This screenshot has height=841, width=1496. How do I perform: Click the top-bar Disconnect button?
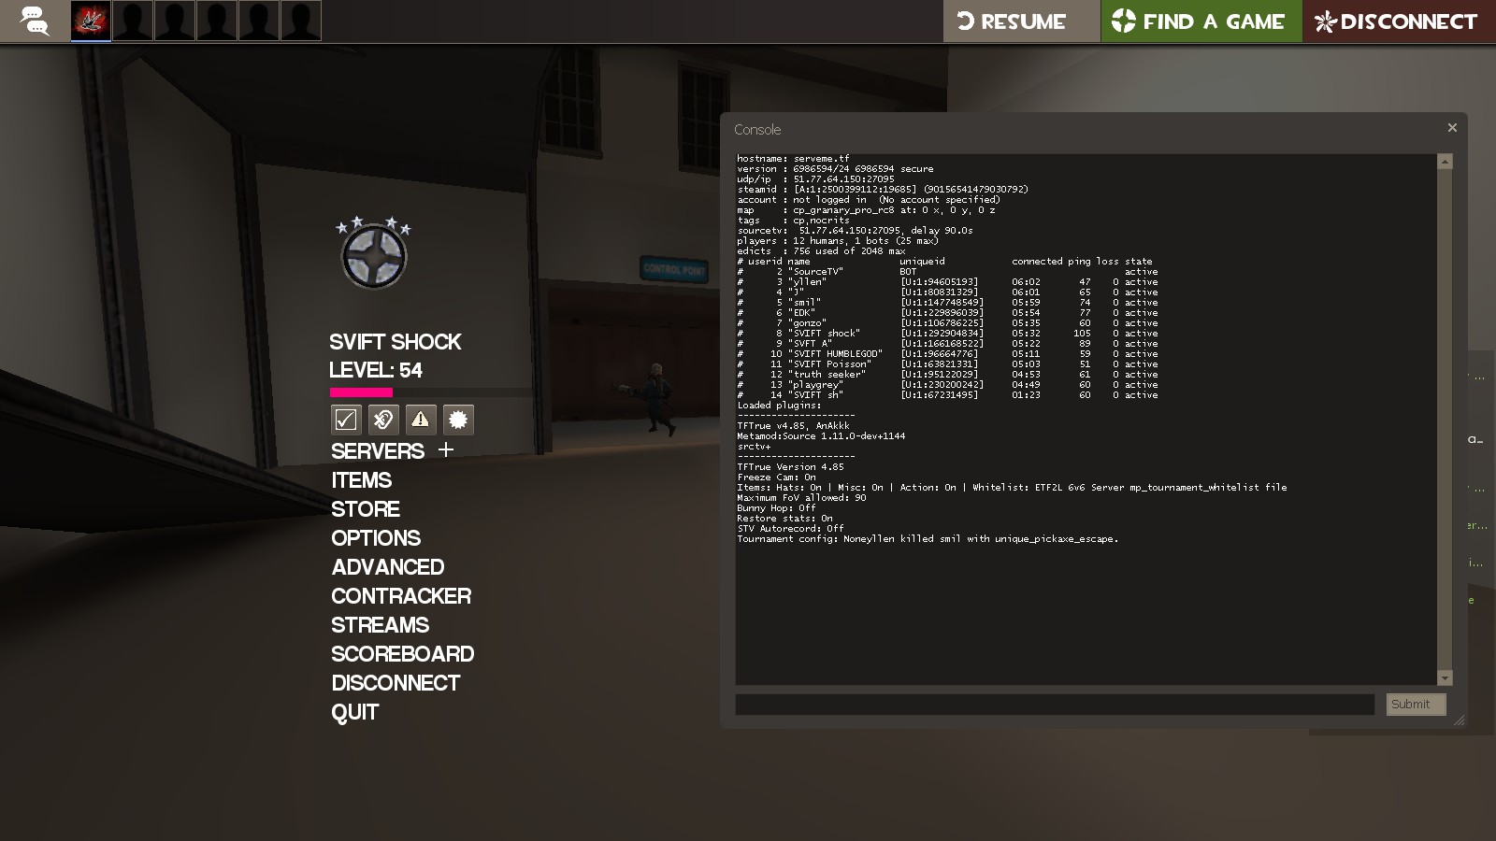click(x=1399, y=21)
